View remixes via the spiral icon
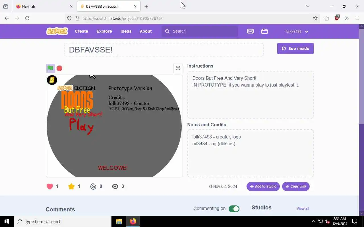364x227 pixels. pos(93,186)
